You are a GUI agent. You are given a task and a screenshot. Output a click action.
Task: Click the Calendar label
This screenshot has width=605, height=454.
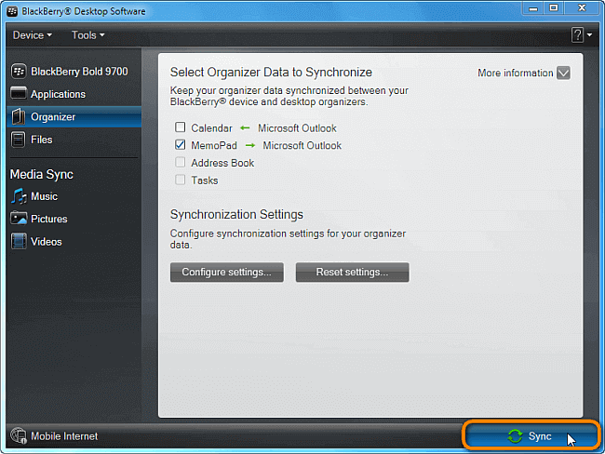pos(212,128)
